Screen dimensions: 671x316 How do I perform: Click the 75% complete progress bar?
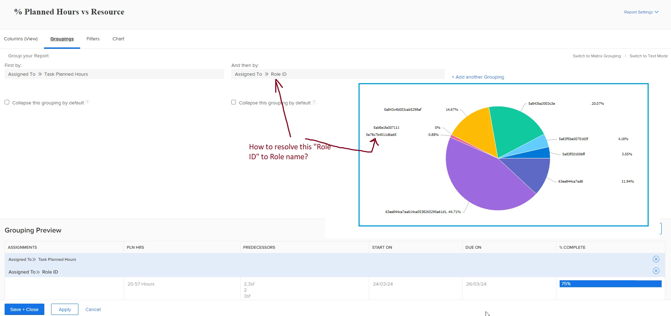click(x=610, y=284)
